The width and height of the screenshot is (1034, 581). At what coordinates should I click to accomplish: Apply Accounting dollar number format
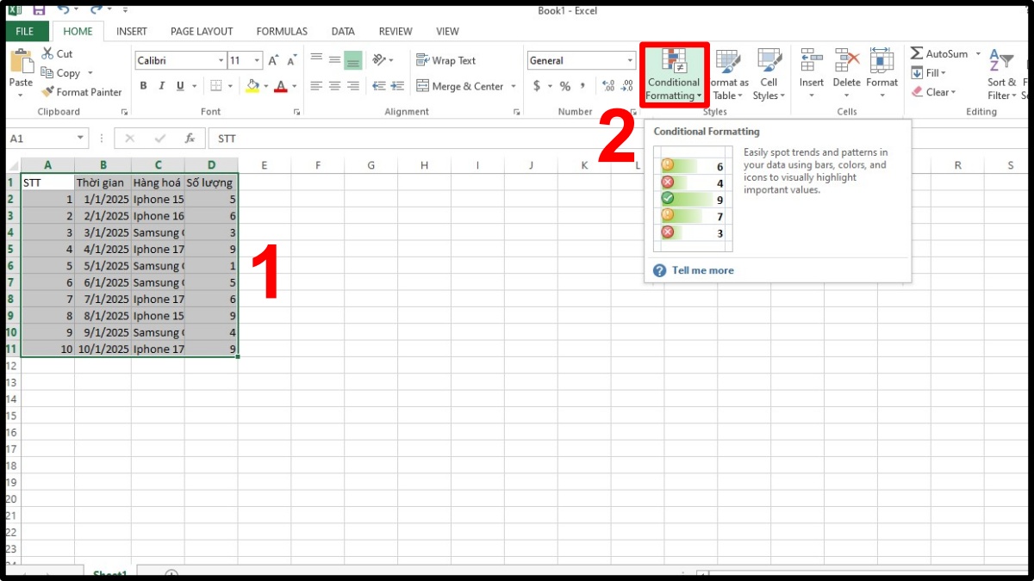[538, 86]
